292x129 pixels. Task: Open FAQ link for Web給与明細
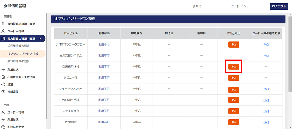coord(266,100)
